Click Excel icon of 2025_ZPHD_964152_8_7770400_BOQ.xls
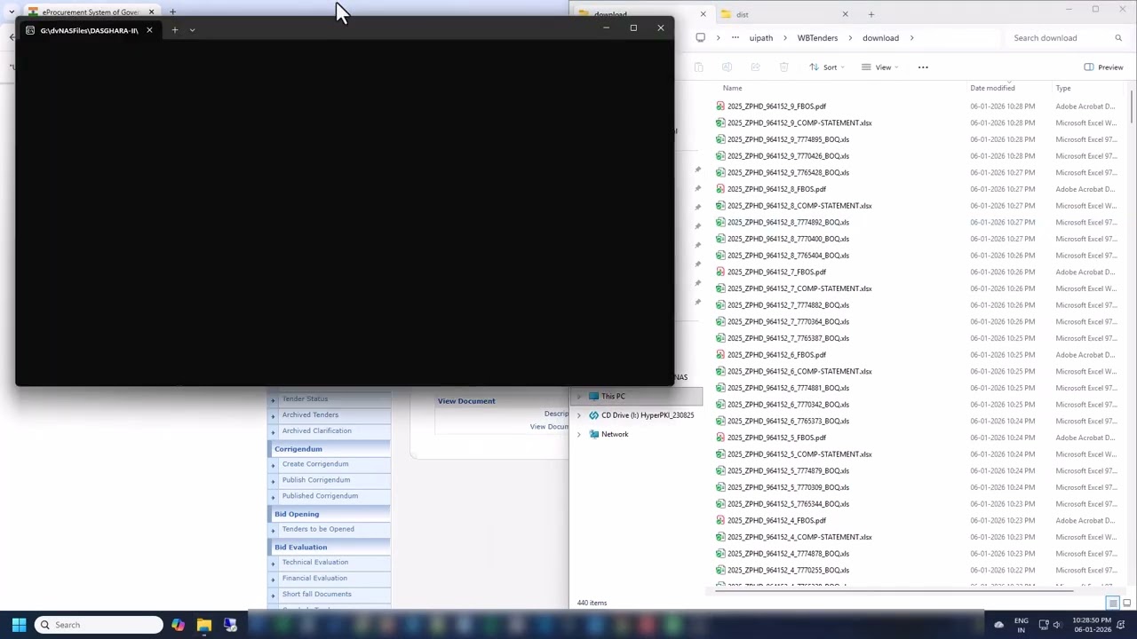1137x639 pixels. tap(720, 239)
